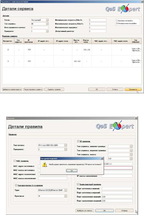
Task: Click Отмена in the Детали сервиса window
Action: click(x=115, y=89)
